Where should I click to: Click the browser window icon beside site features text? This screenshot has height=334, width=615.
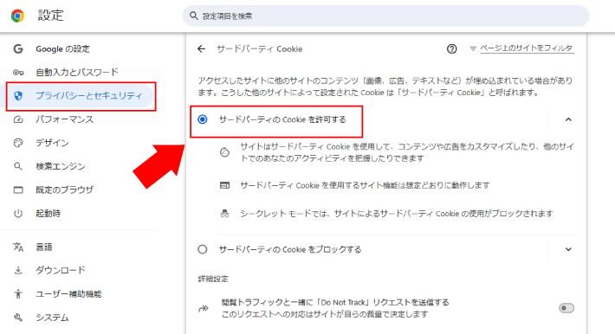224,185
